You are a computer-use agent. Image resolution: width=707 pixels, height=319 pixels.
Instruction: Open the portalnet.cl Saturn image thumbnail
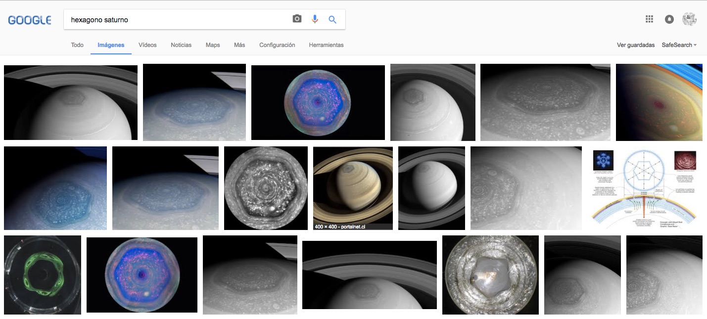point(353,188)
